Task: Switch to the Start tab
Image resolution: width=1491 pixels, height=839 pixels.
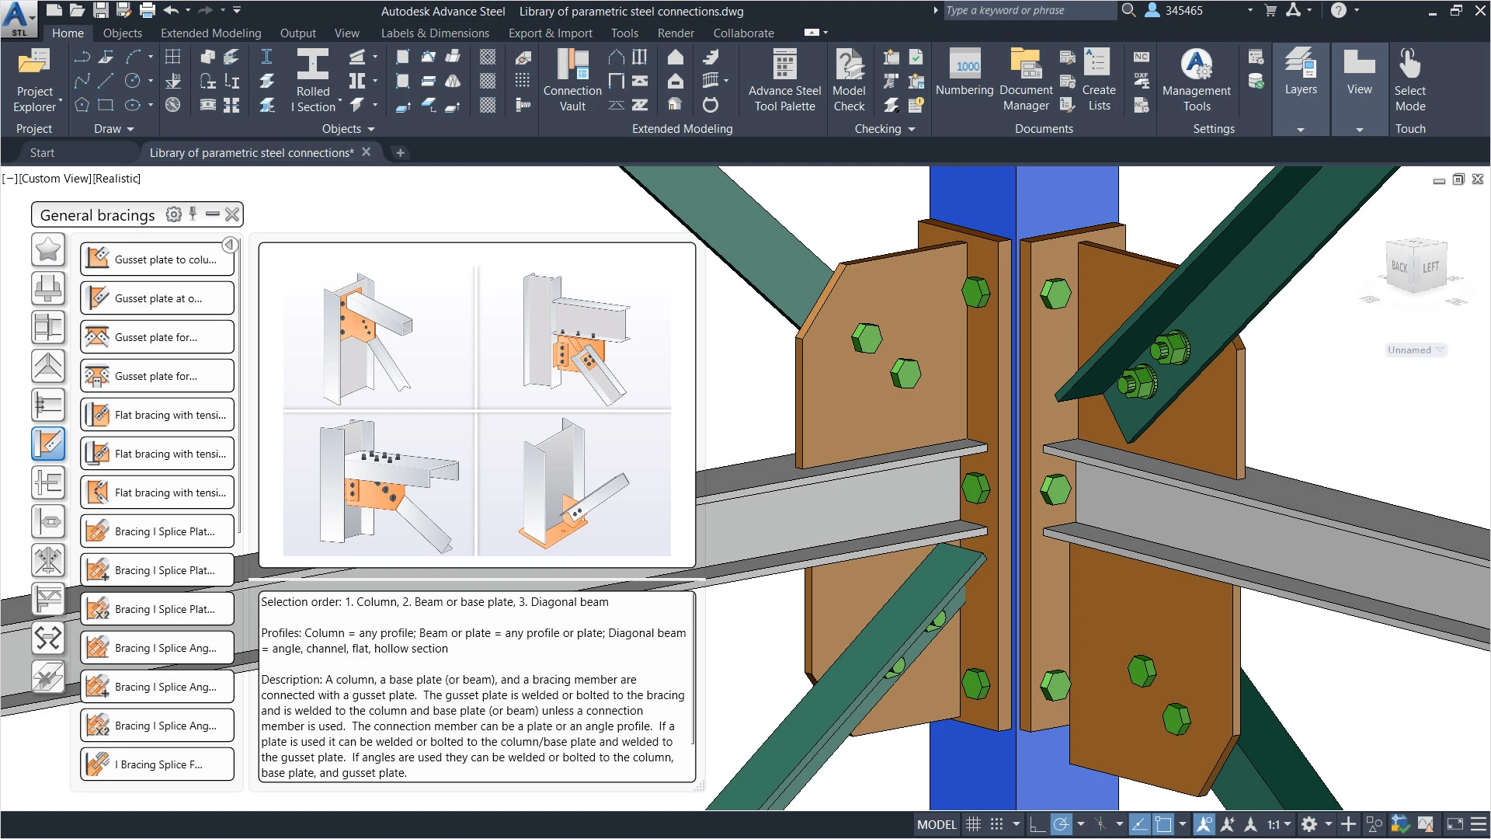Action: 41,152
